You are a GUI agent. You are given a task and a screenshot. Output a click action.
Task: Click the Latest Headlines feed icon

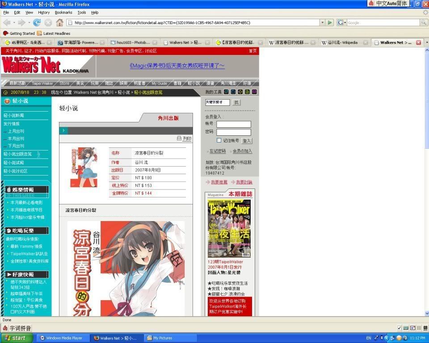click(39, 33)
